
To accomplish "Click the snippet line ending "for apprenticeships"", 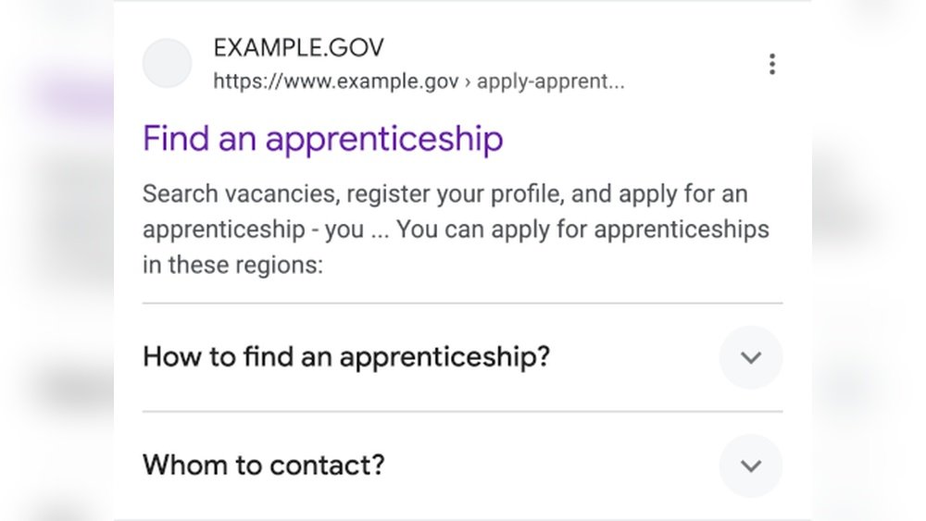I will pos(456,229).
